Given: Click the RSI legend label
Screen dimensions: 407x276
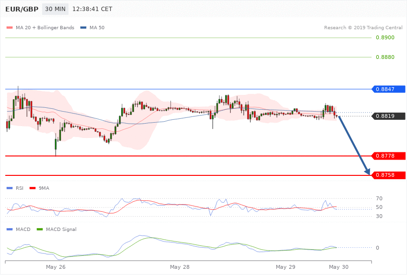Looking at the screenshot, I should tap(20, 188).
